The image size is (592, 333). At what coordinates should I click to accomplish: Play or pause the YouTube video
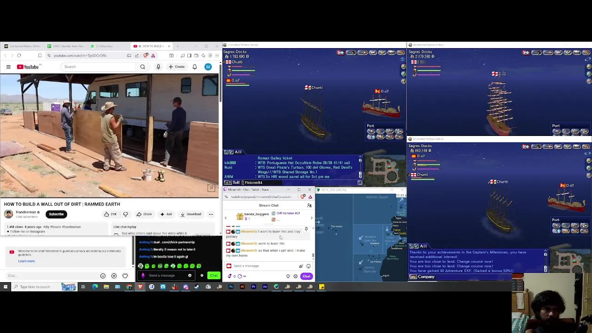click(x=109, y=136)
